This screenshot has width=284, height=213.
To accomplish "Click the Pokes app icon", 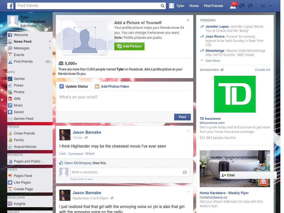I will [10, 85].
